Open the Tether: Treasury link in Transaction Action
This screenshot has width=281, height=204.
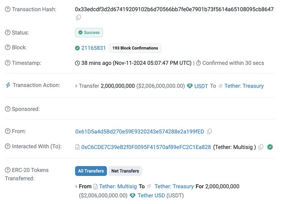[x=244, y=86]
